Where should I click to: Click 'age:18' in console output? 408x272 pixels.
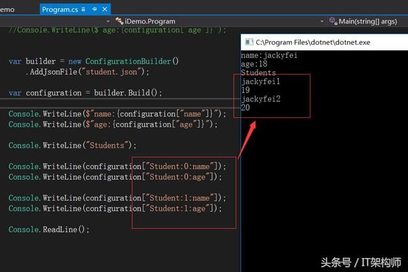(x=254, y=64)
